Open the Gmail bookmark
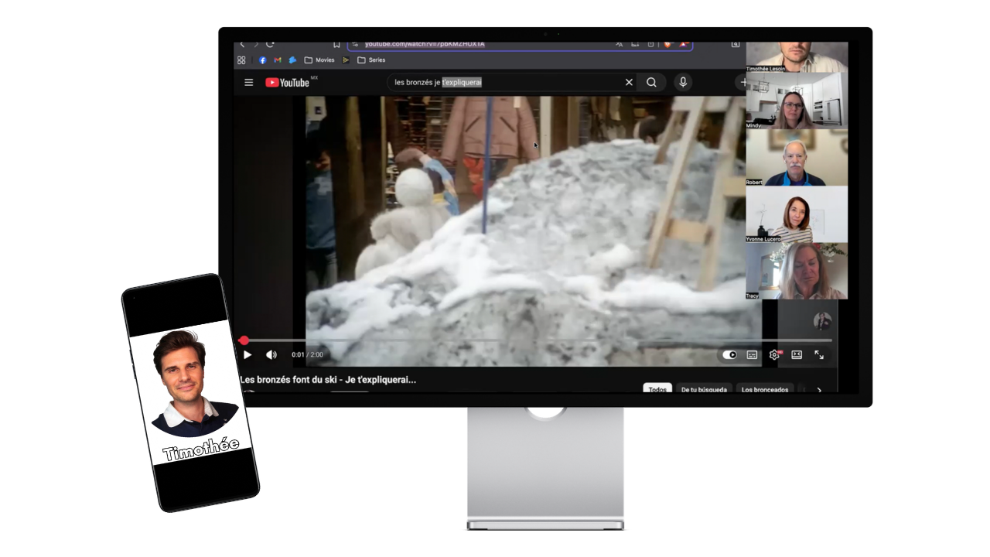The image size is (990, 557). point(278,60)
